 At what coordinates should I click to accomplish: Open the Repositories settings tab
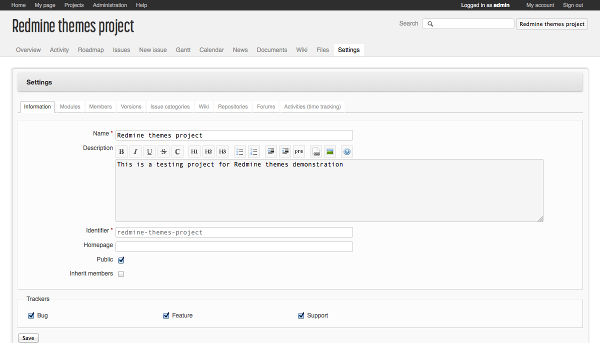point(233,106)
